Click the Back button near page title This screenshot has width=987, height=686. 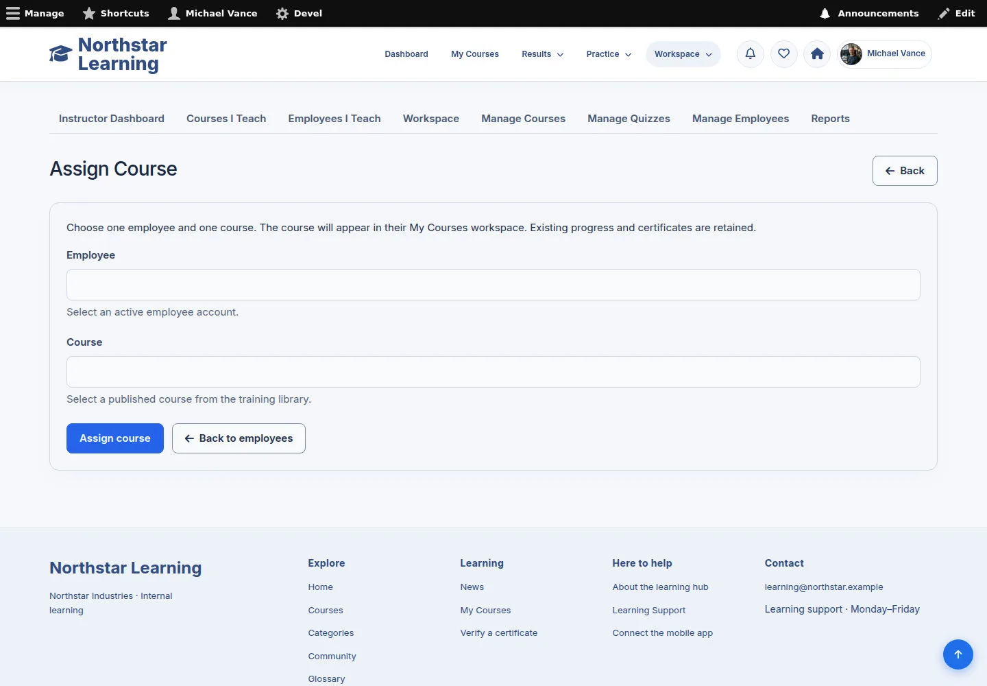[x=905, y=171]
